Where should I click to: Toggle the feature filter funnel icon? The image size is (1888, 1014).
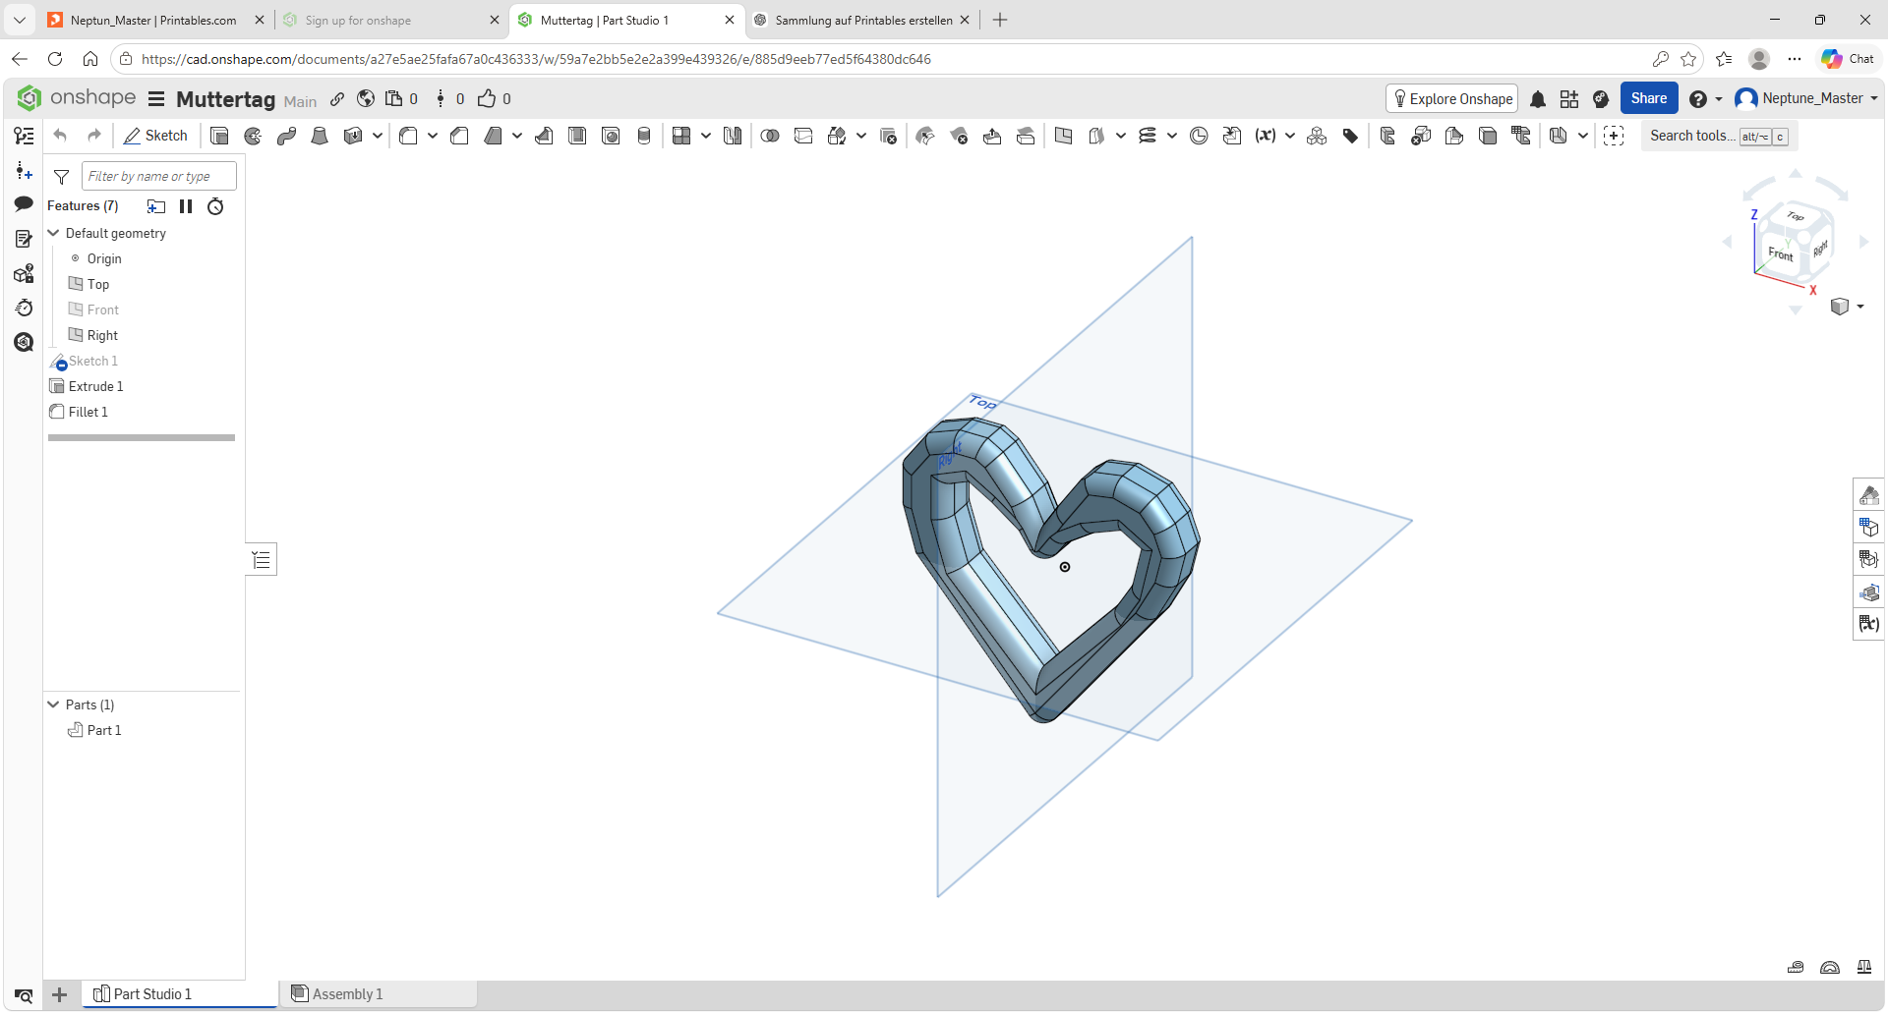pos(61,177)
